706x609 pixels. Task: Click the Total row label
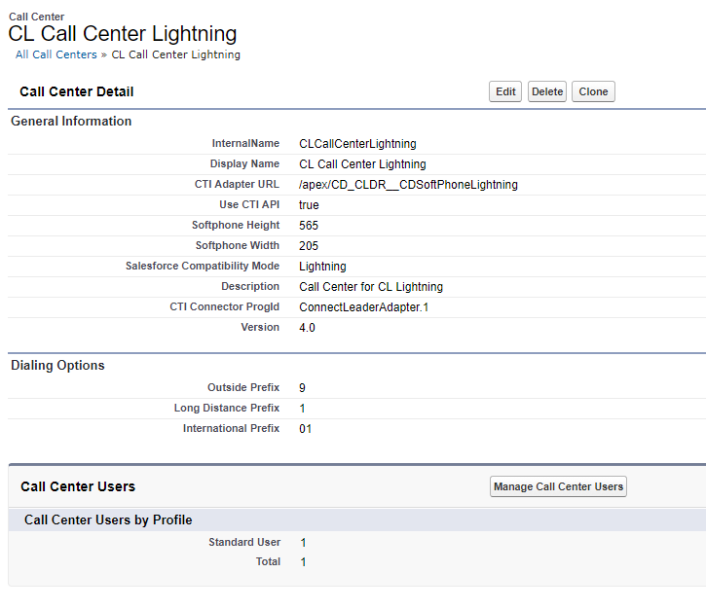point(269,561)
